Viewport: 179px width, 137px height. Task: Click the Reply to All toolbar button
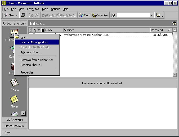click(x=66, y=15)
